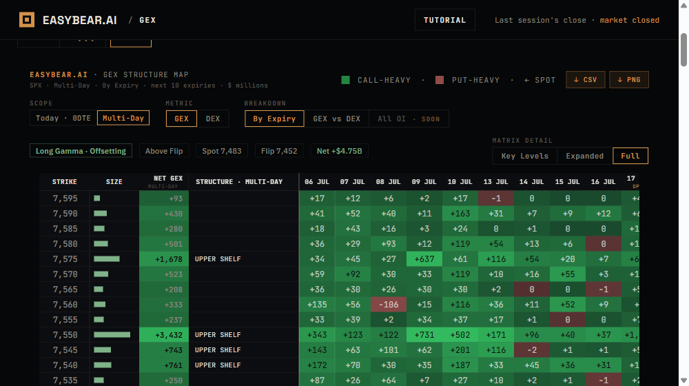The height and width of the screenshot is (386, 689).
Task: Set matrix detail to Key Levels
Action: (x=524, y=156)
